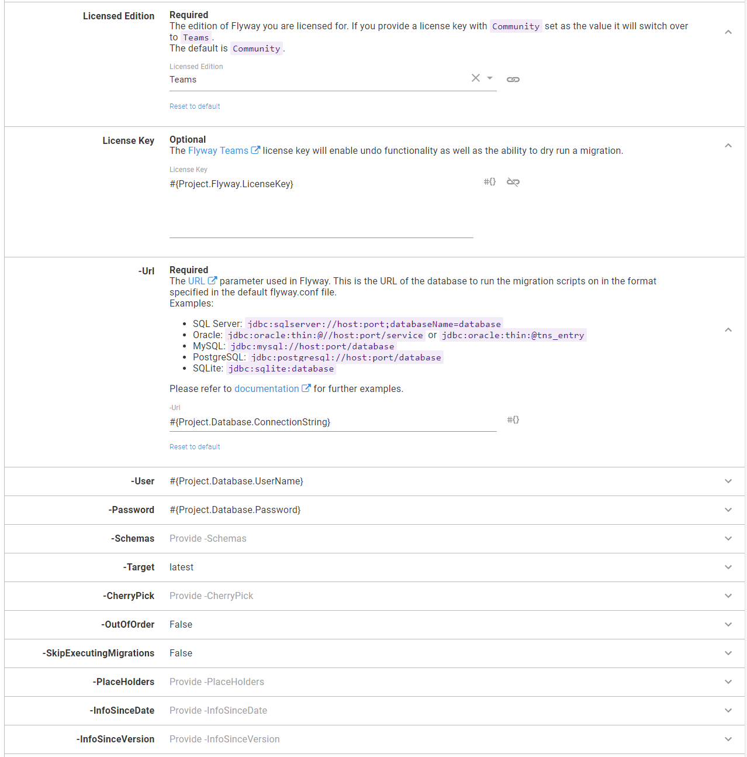
Task: Click the external link icon beside documentation
Action: click(x=306, y=388)
